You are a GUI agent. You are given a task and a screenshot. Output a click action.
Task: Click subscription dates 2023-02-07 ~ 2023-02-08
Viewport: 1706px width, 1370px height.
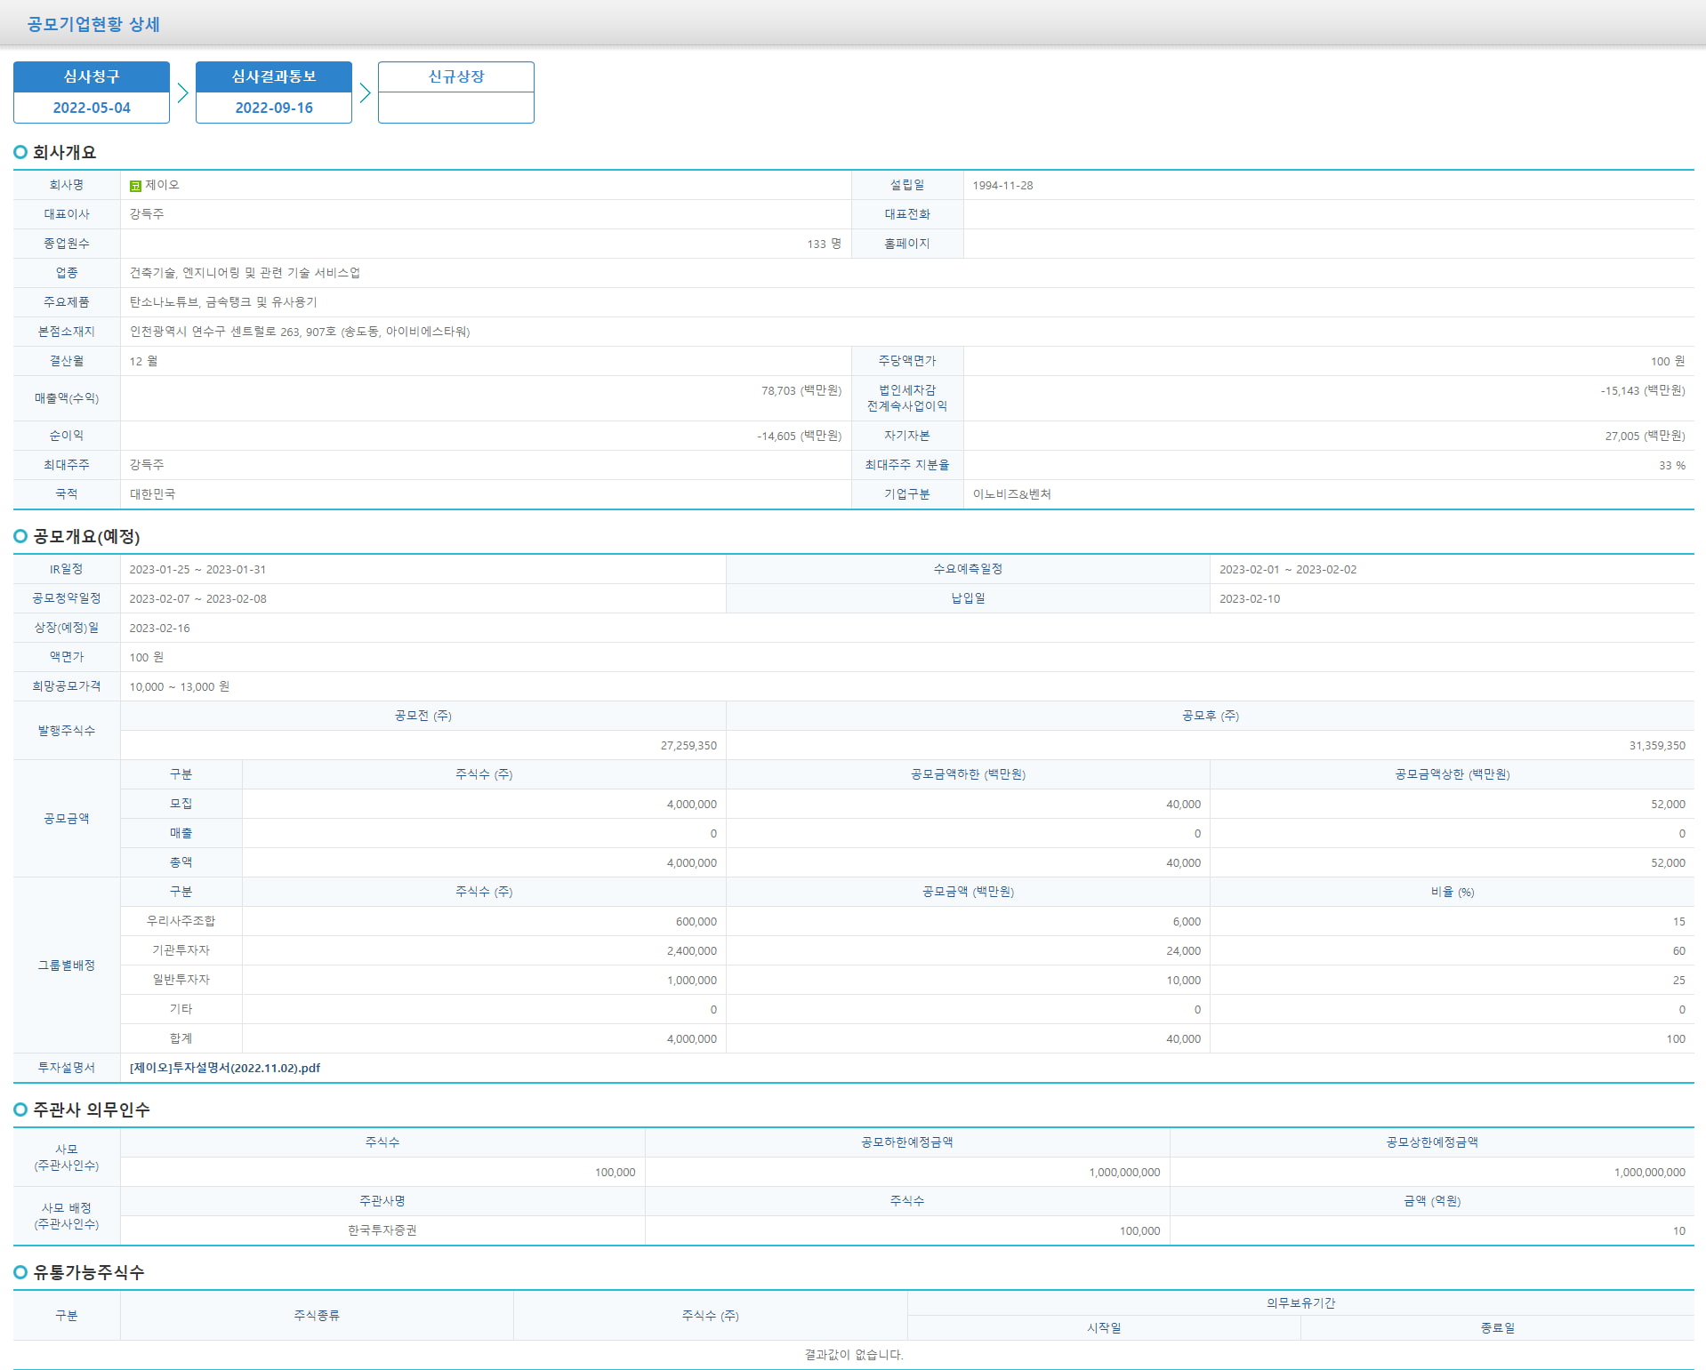[x=197, y=599]
